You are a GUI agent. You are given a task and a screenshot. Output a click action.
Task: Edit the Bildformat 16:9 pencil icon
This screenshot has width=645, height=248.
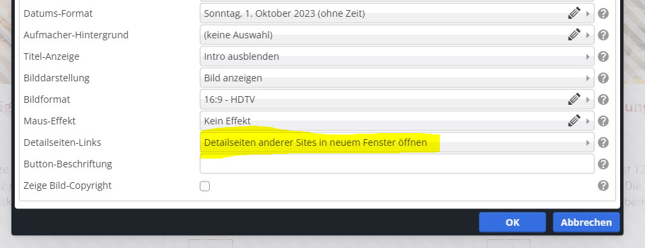574,99
